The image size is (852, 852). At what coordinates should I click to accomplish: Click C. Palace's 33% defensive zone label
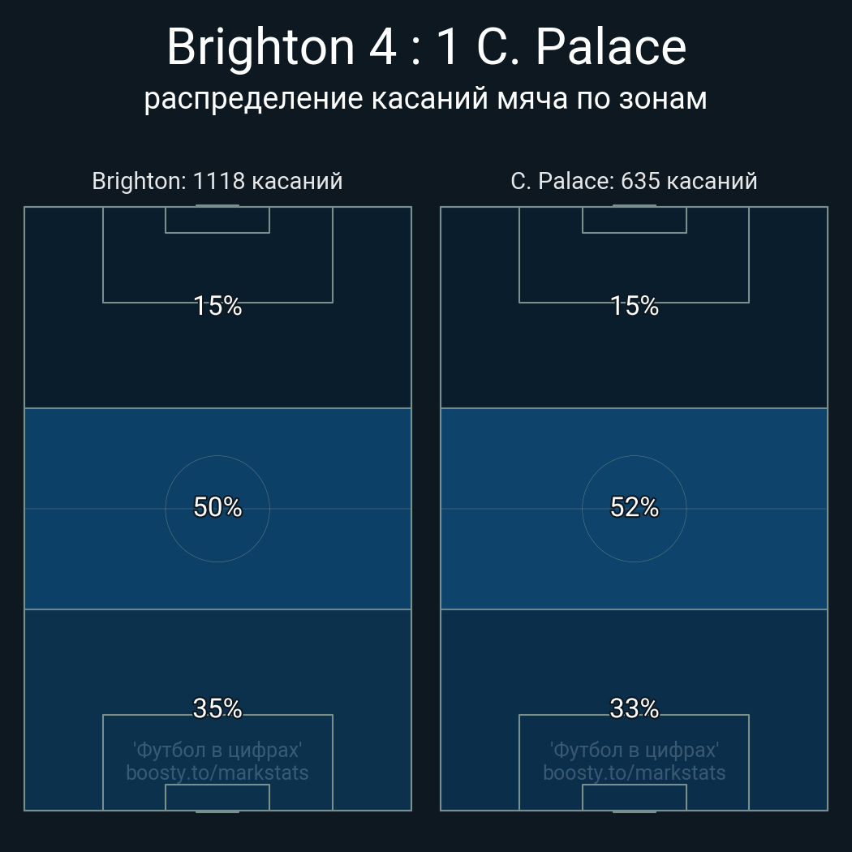[634, 709]
